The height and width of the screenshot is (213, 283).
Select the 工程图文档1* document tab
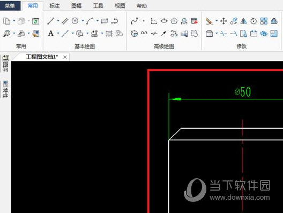coord(42,57)
